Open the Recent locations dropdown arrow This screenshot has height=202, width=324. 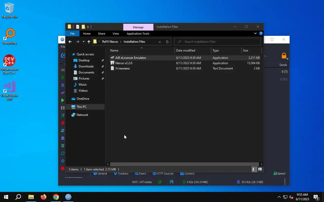pyautogui.click(x=84, y=42)
